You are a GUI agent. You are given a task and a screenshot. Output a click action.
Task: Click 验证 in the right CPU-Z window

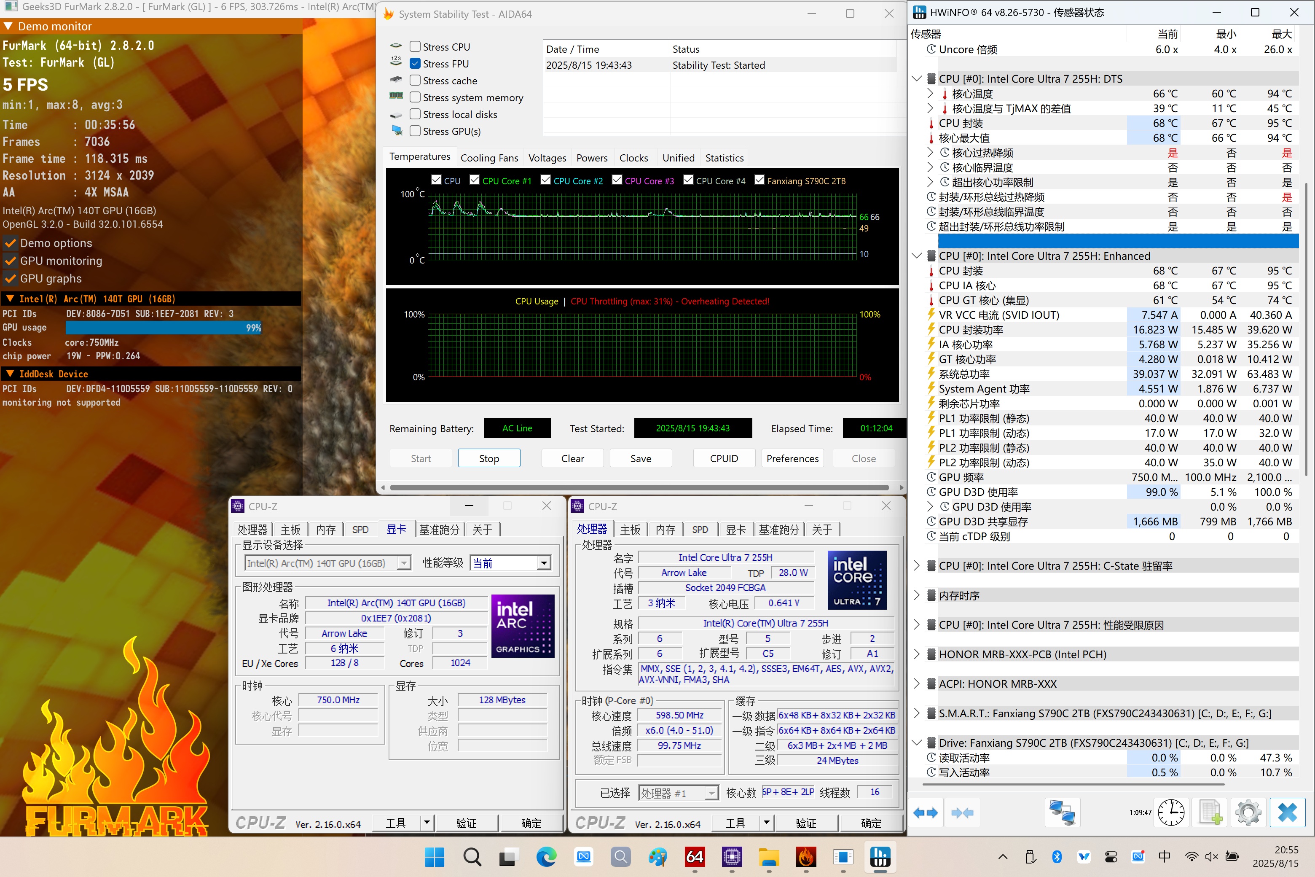(x=806, y=823)
